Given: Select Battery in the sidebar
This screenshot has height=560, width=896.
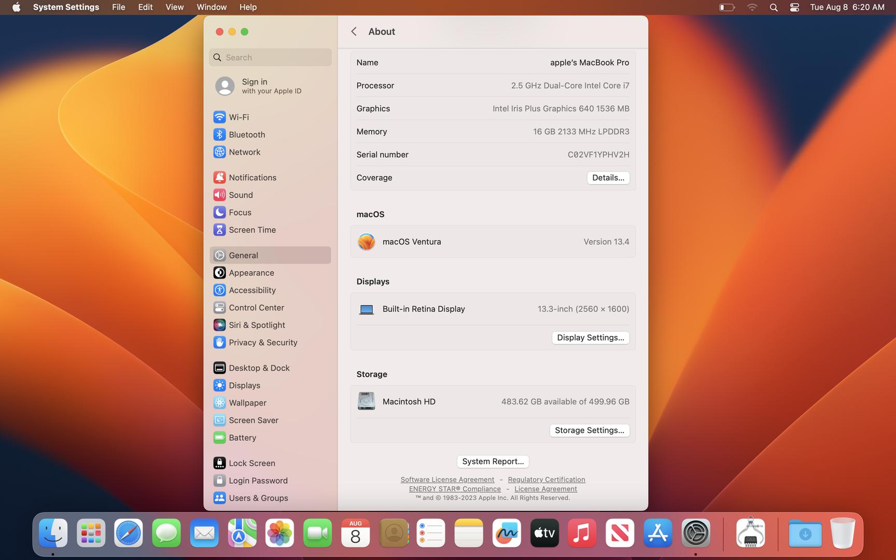Looking at the screenshot, I should click(x=270, y=438).
